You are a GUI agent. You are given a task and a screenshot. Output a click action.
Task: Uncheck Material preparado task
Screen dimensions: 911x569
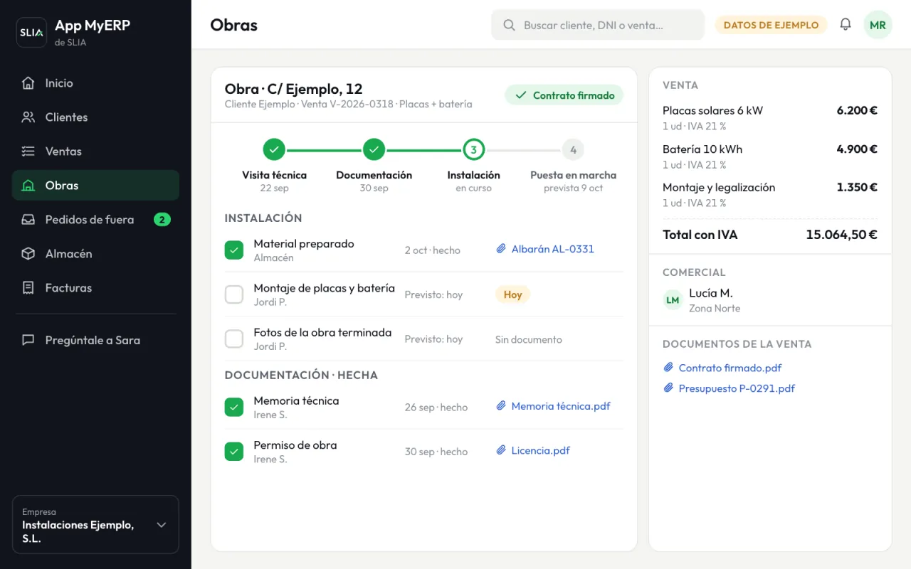pyautogui.click(x=234, y=250)
